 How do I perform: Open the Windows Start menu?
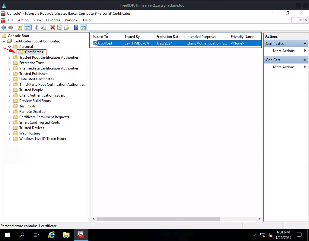pos(7,235)
